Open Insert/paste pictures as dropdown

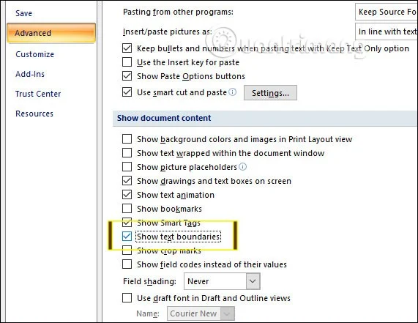pos(387,31)
